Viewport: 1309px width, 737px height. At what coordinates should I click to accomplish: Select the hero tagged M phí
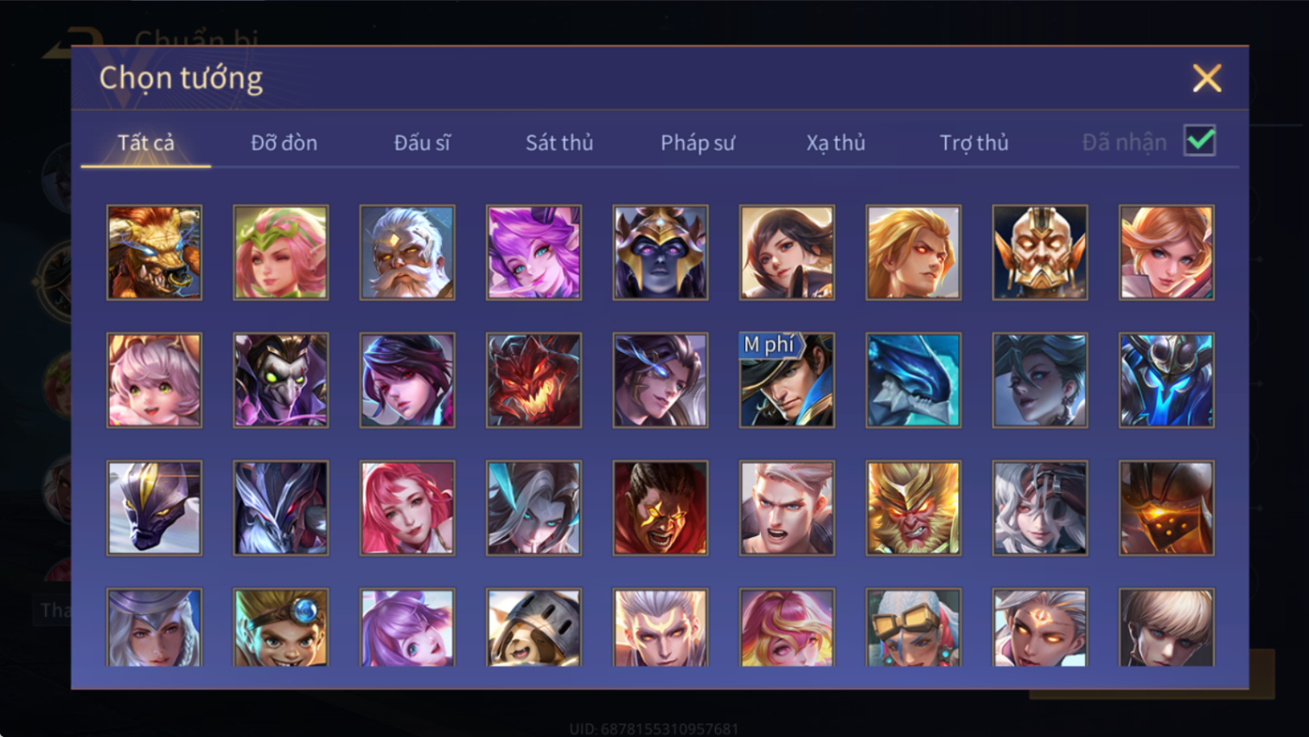coord(787,381)
